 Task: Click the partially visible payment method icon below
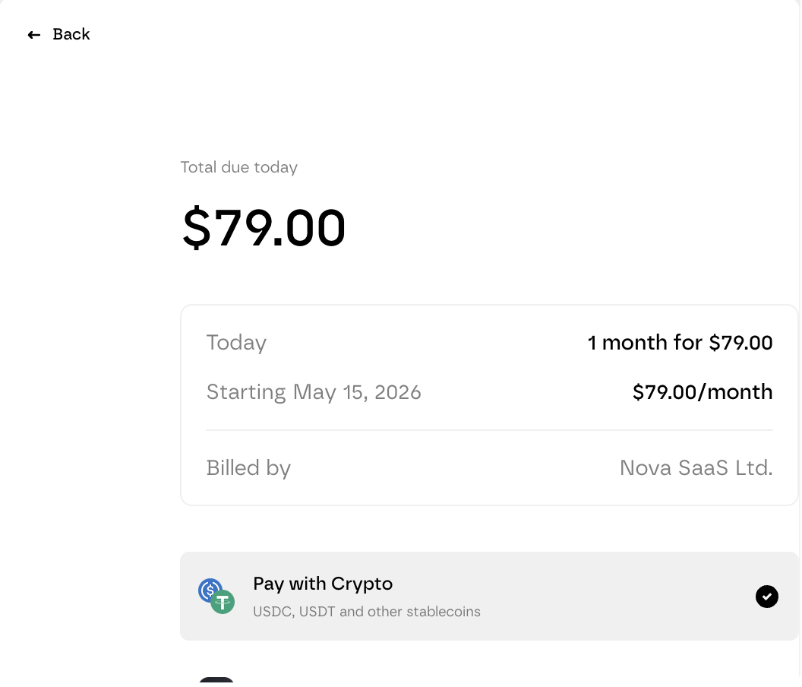pyautogui.click(x=216, y=681)
